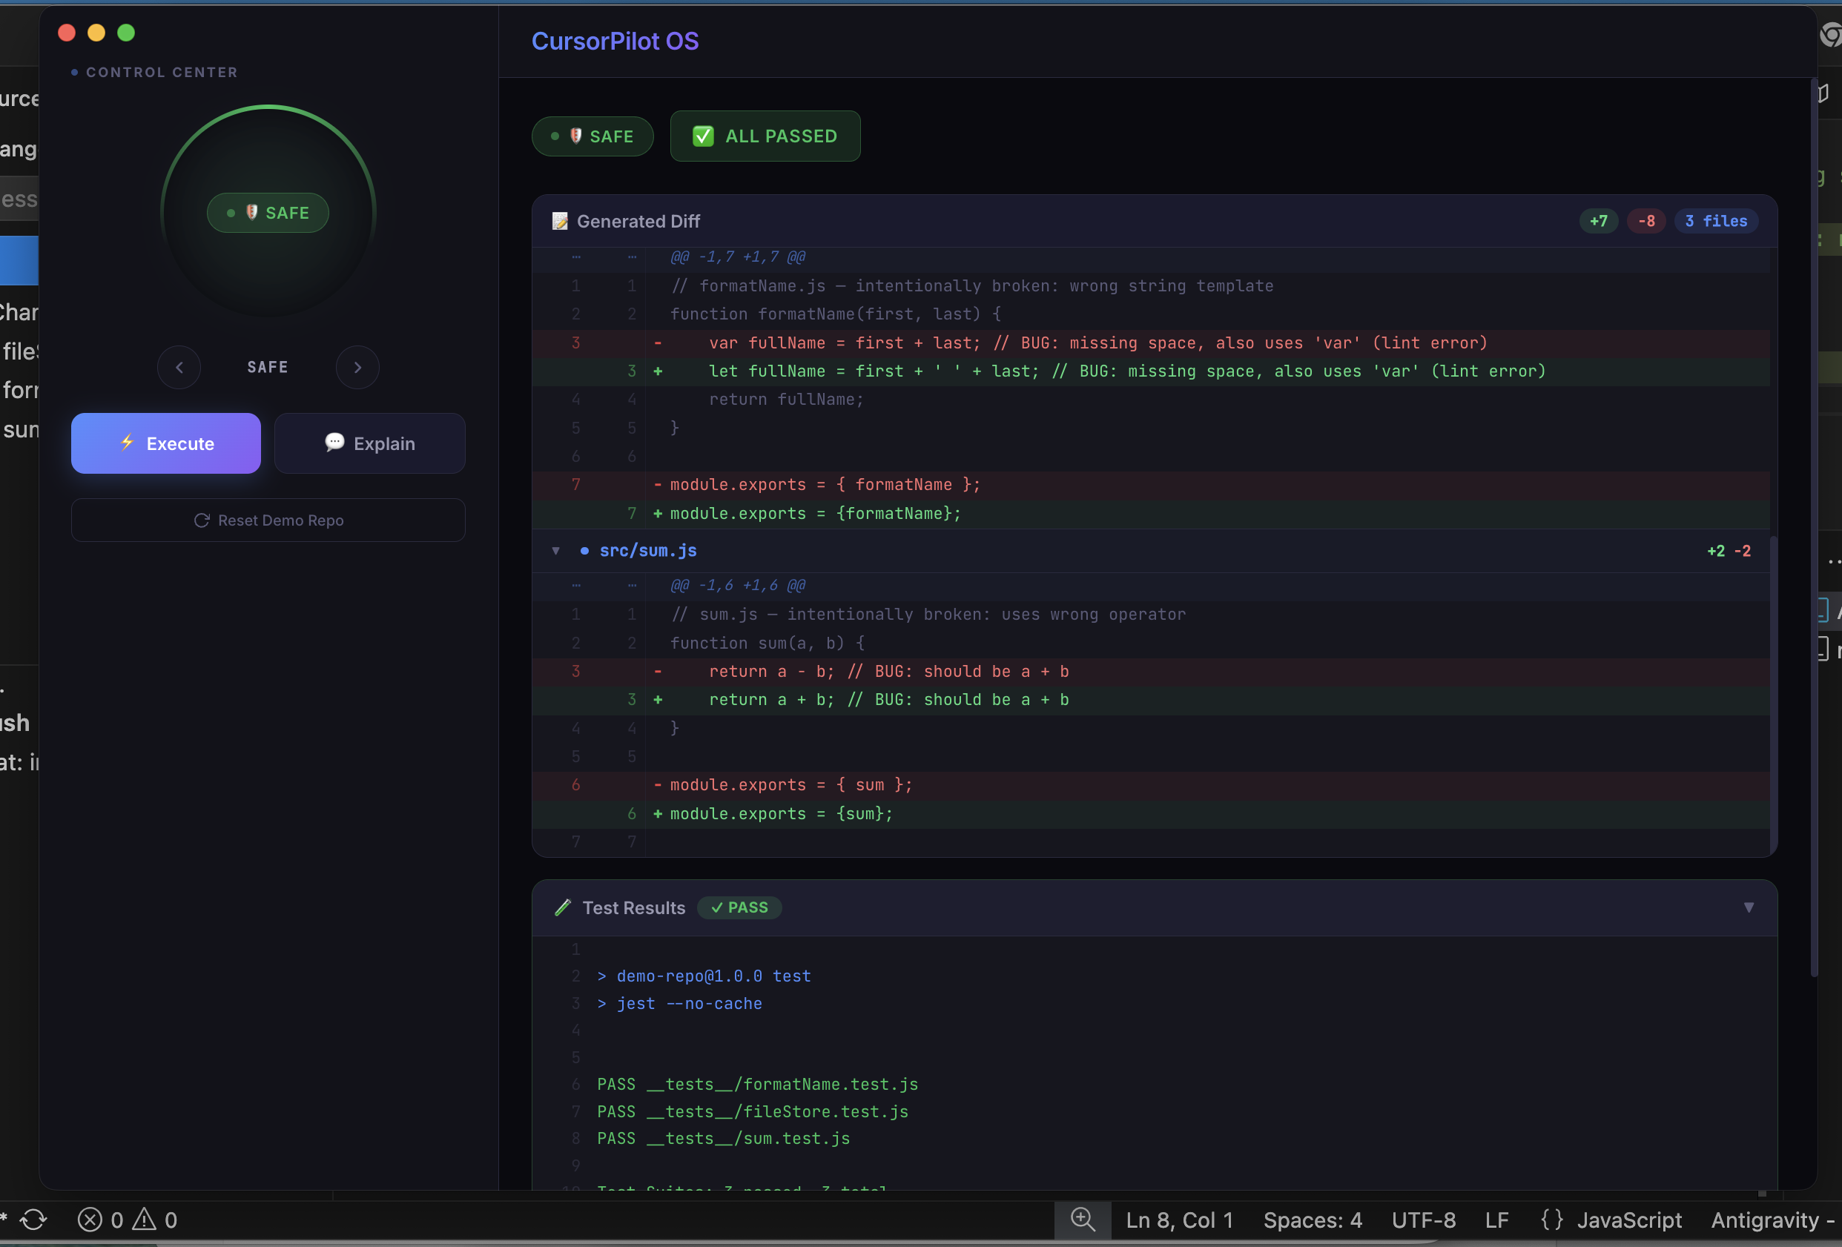This screenshot has height=1247, width=1842.
Task: Click the Generated Diff notepad icon
Action: point(560,221)
